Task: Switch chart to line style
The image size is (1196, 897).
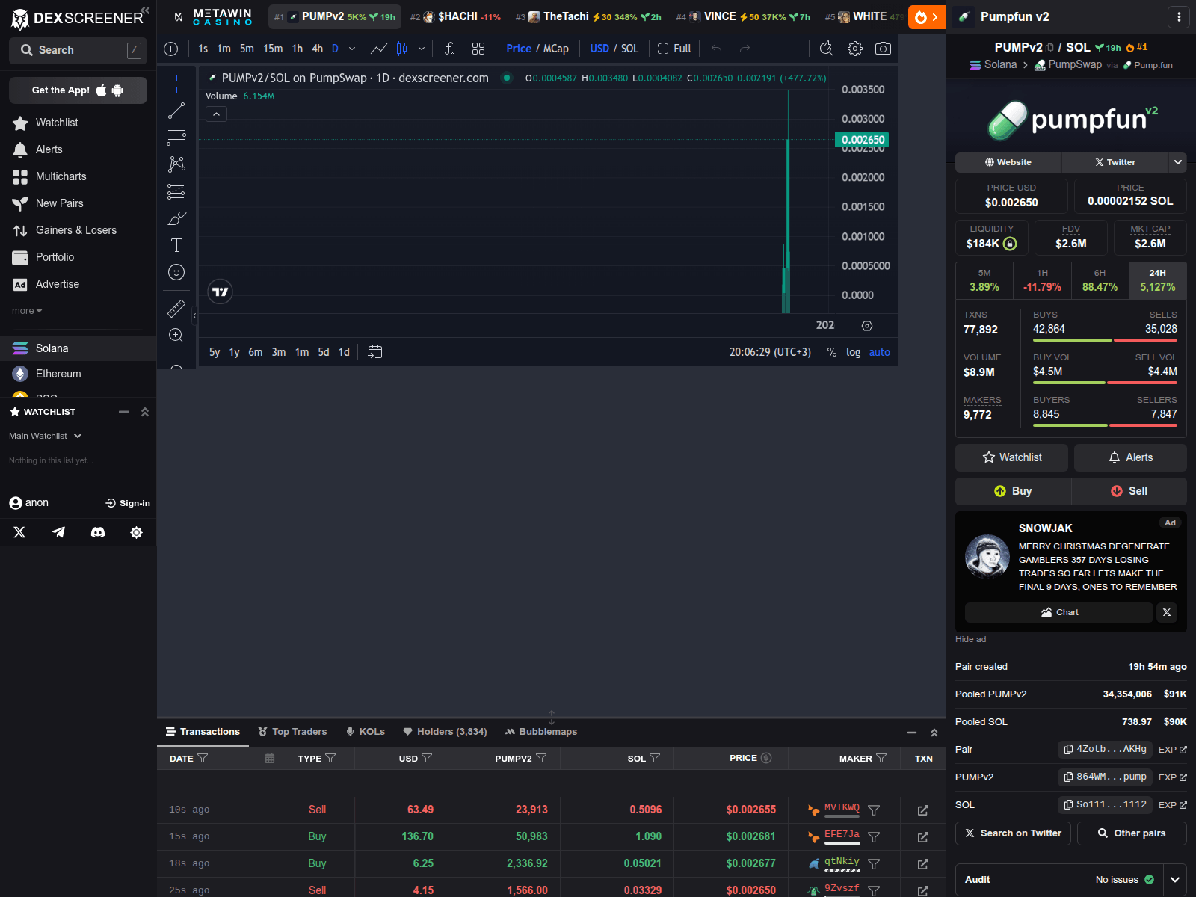Action: pos(379,49)
